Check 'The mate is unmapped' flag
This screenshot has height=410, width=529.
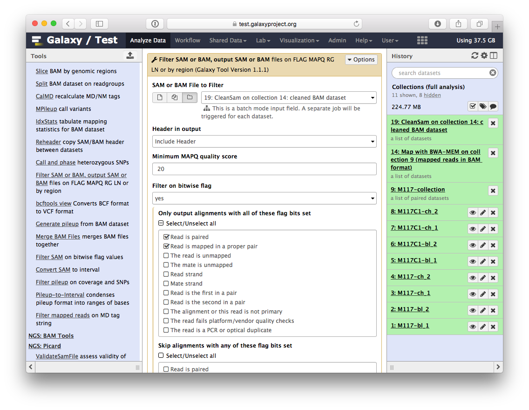[166, 265]
